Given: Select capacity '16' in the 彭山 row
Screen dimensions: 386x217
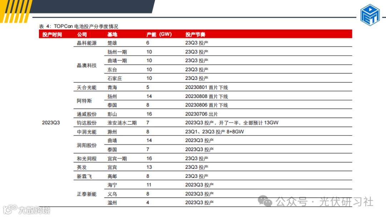Looking at the screenshot, I should pos(149,114).
